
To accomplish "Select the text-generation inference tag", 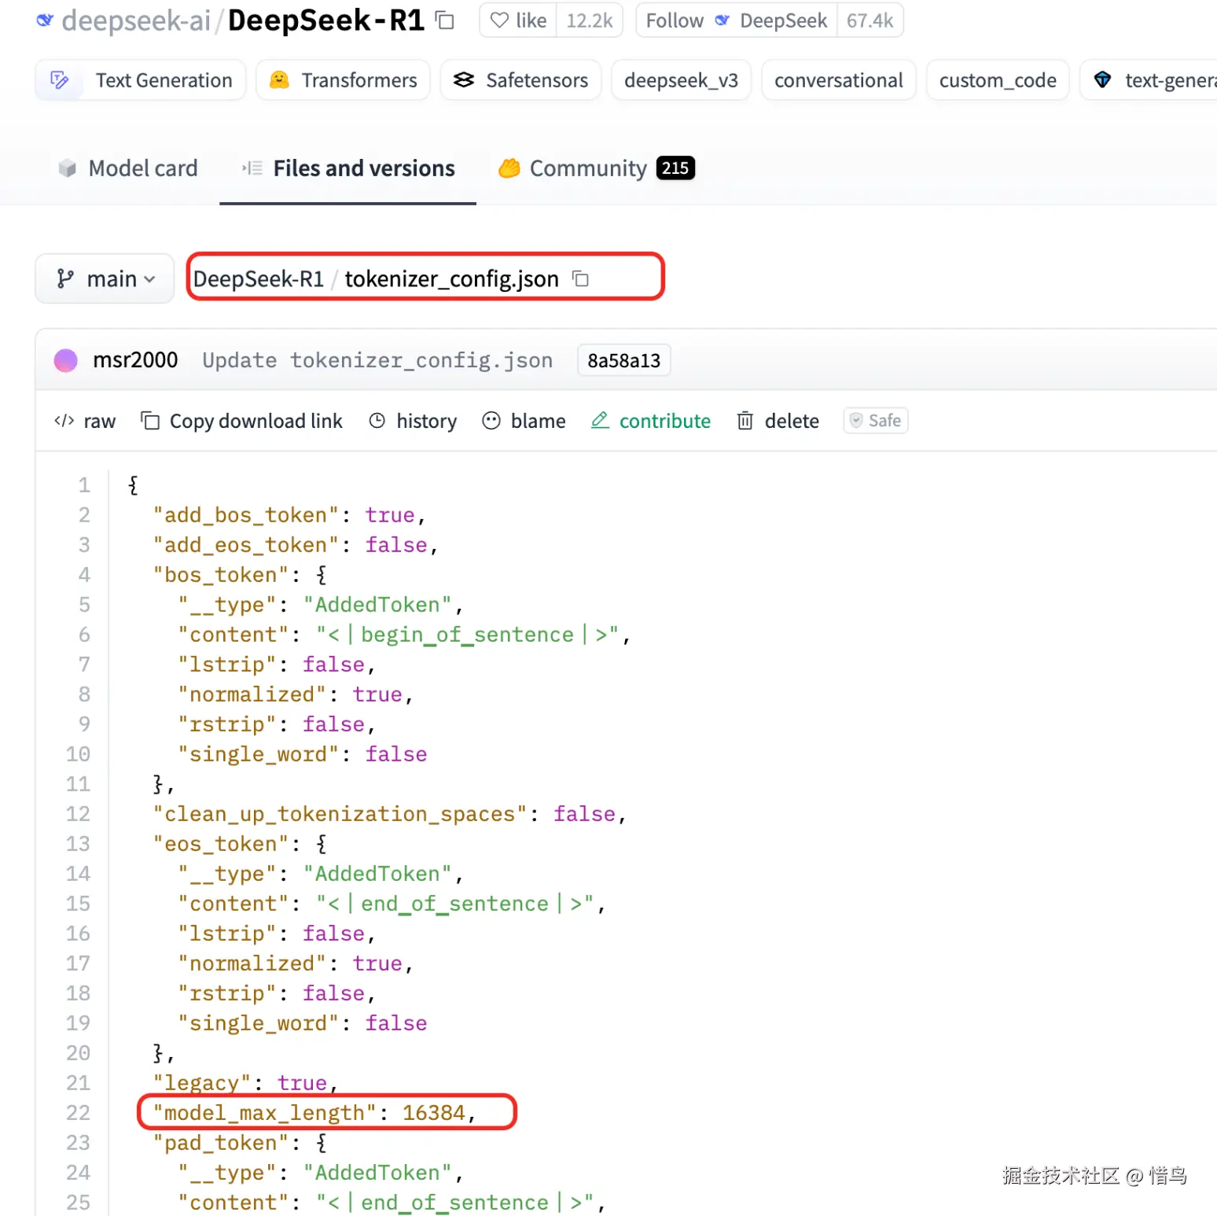I will tap(1149, 80).
